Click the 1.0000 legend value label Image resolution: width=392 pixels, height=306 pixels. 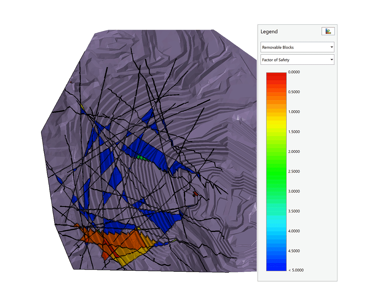tap(294, 112)
